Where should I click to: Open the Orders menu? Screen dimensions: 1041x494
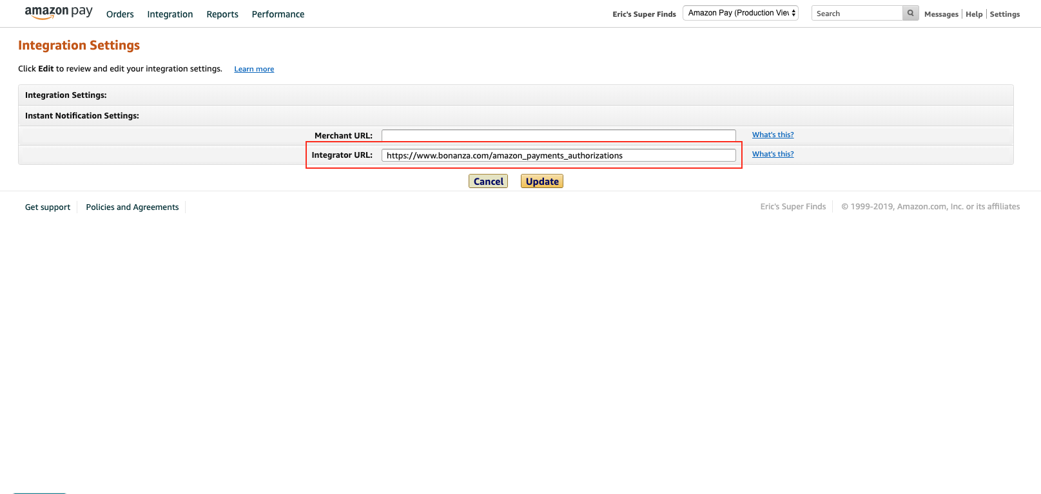(x=120, y=14)
